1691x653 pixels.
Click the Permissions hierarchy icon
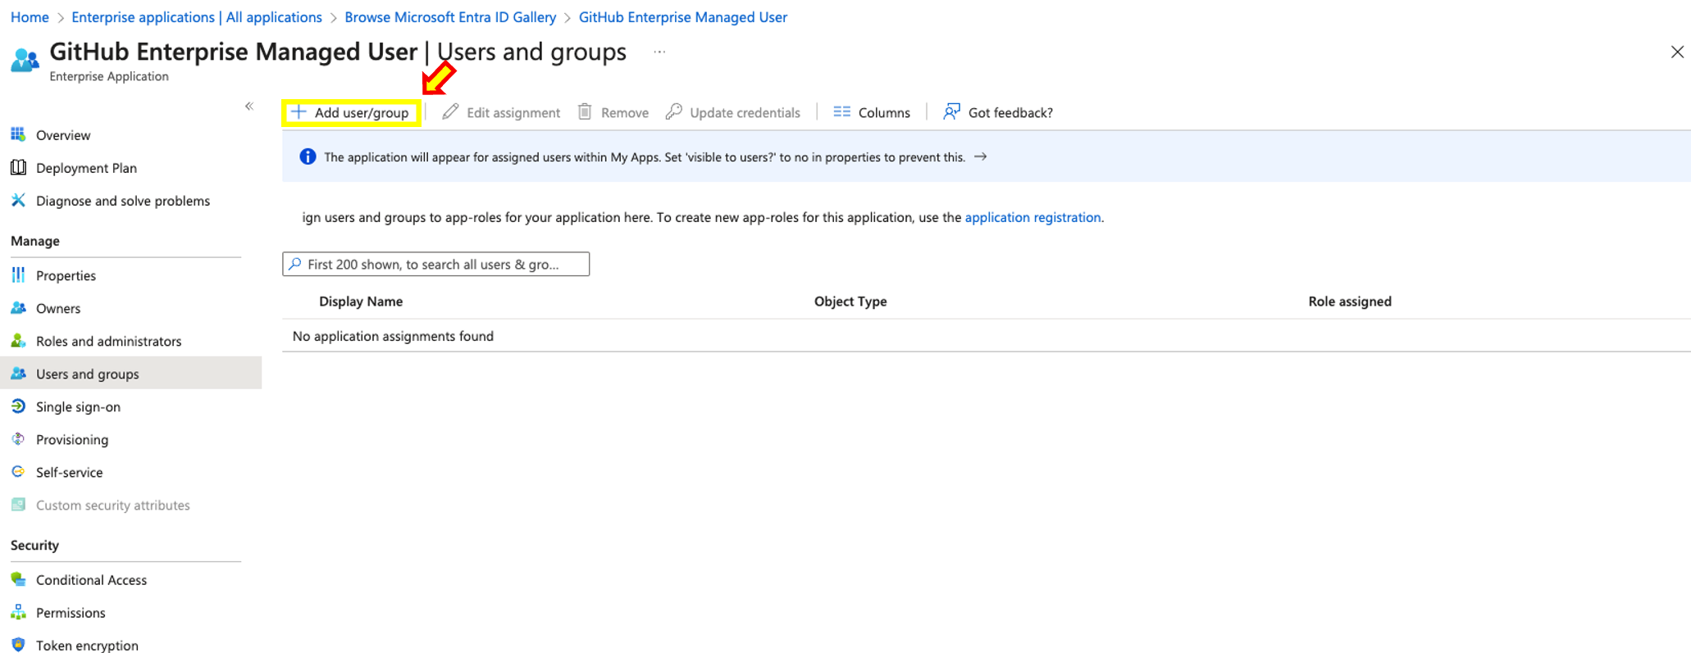pyautogui.click(x=18, y=612)
